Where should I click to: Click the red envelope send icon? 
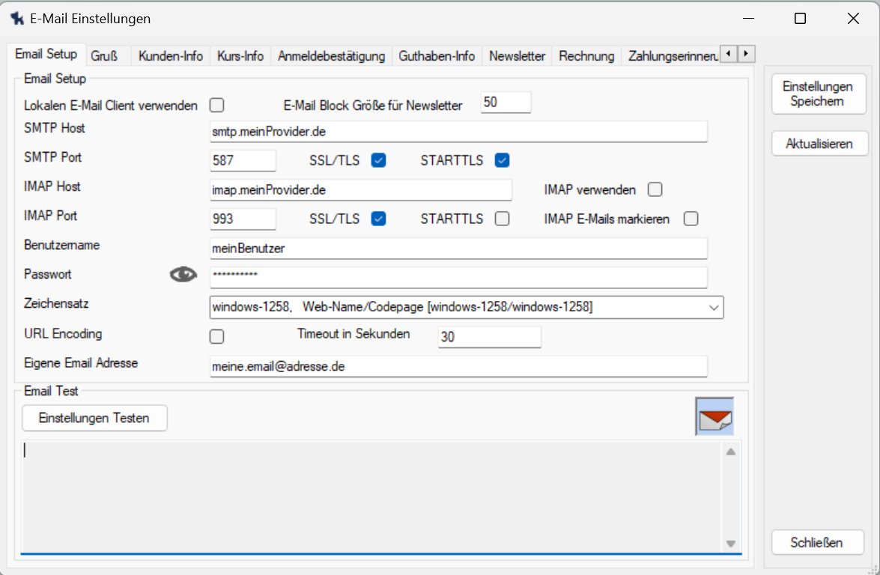(x=714, y=417)
